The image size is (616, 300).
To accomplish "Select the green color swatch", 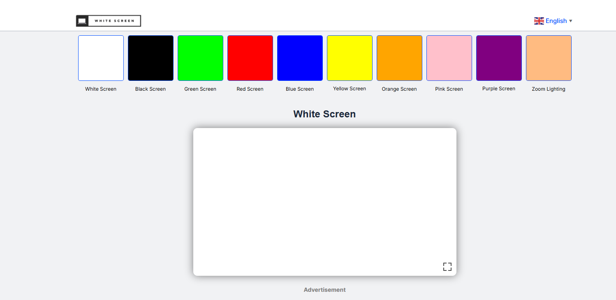I will 200,58.
